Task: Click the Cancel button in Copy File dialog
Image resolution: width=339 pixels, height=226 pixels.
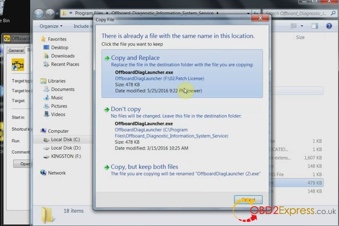Action: (x=248, y=200)
